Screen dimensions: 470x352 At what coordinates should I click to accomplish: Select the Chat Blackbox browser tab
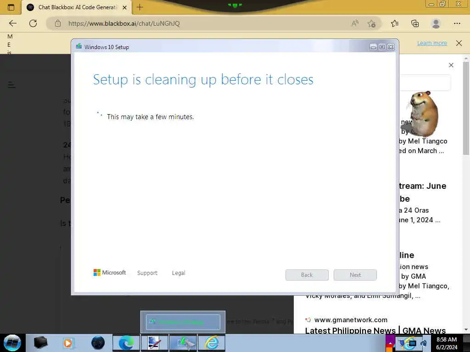[77, 7]
